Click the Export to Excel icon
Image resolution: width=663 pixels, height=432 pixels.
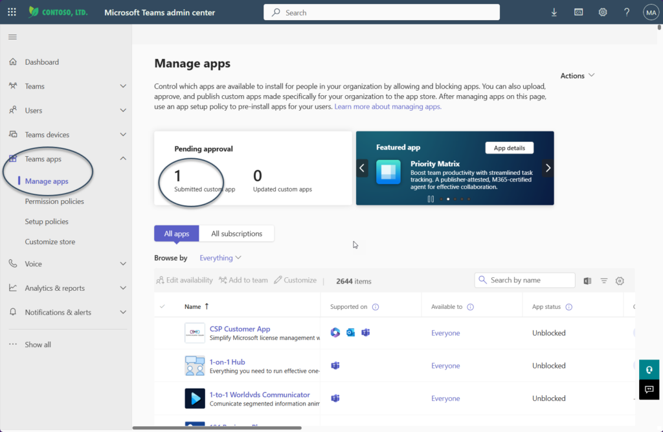[587, 280]
